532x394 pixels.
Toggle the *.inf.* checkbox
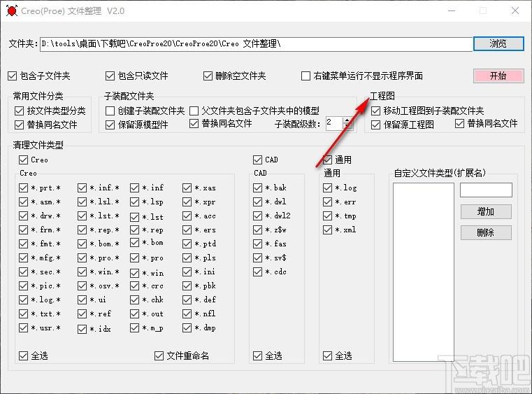click(x=82, y=188)
